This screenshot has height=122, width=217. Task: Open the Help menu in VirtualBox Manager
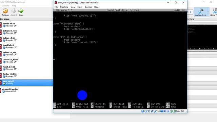point(14,6)
